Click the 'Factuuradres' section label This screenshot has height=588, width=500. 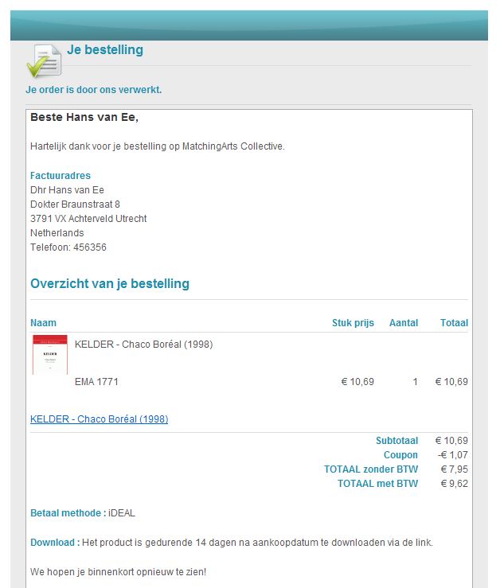pos(61,176)
